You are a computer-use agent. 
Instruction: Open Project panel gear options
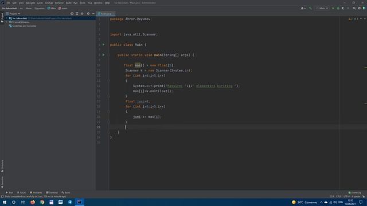(88, 14)
